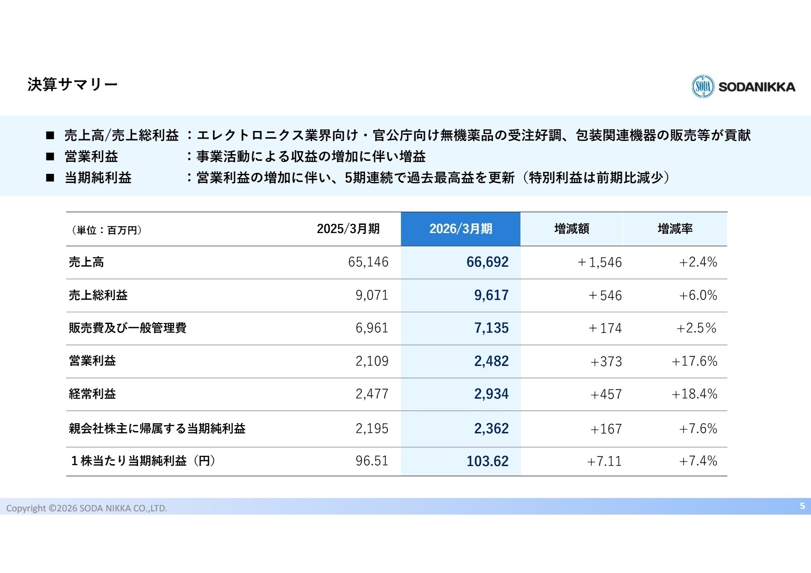Click the 決算サマリー slide title

tap(72, 85)
